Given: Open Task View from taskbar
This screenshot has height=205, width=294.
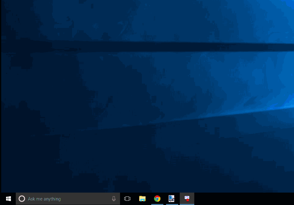Looking at the screenshot, I should (x=127, y=199).
